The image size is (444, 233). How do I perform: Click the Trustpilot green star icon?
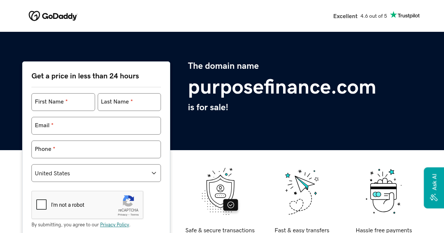[x=393, y=15]
